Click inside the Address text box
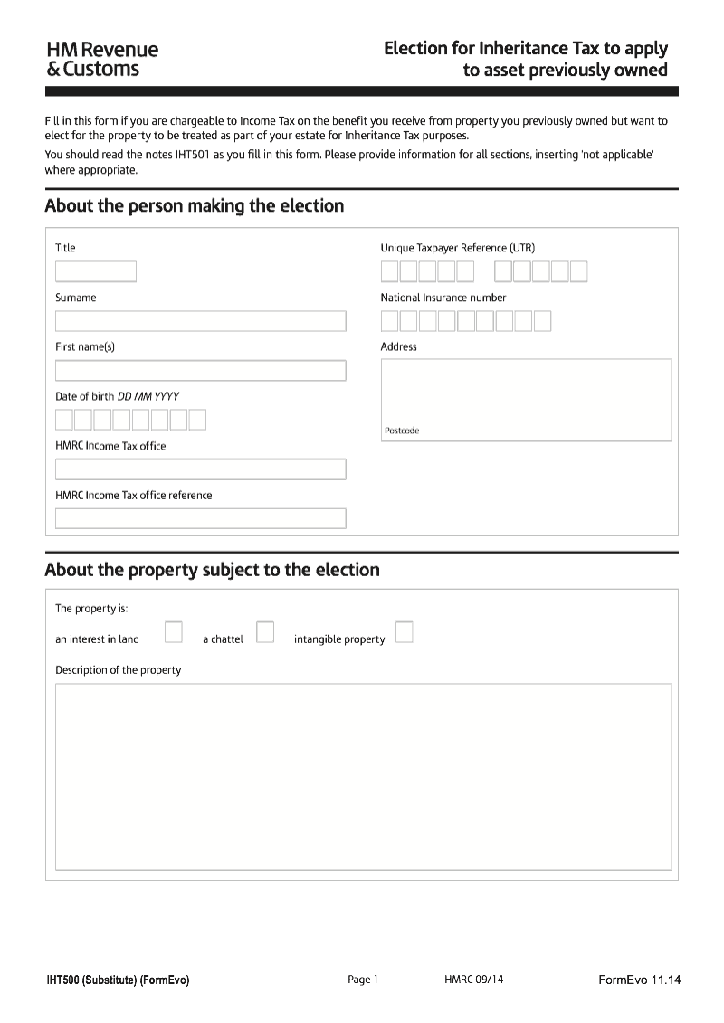This screenshot has width=724, height=1023. 526,389
